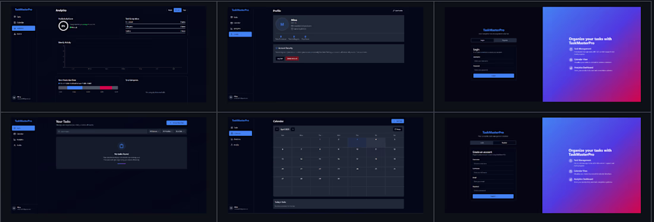Focus the Email field on the Register form
Screen dimensions: 654x222
tap(493, 182)
